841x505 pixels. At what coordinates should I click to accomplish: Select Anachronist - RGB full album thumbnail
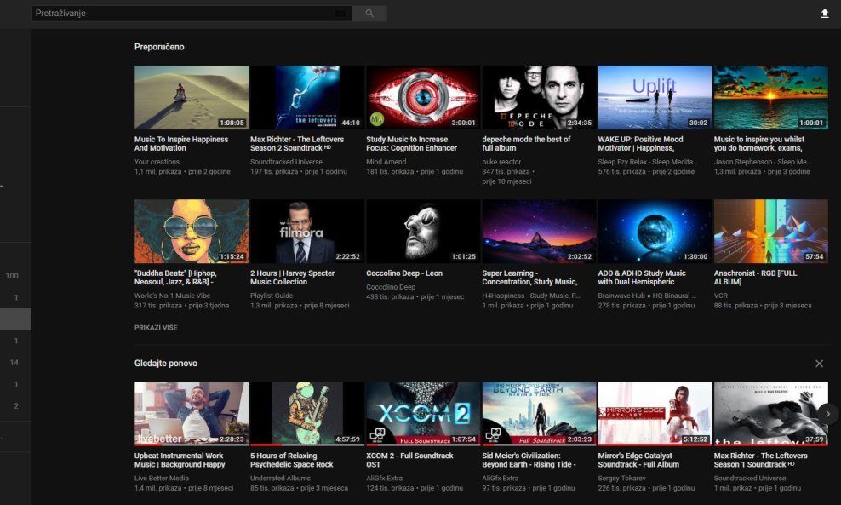click(770, 231)
